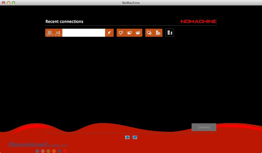The image size is (262, 153).
Task: Zoom the window with green button
Action: (x=14, y=3)
